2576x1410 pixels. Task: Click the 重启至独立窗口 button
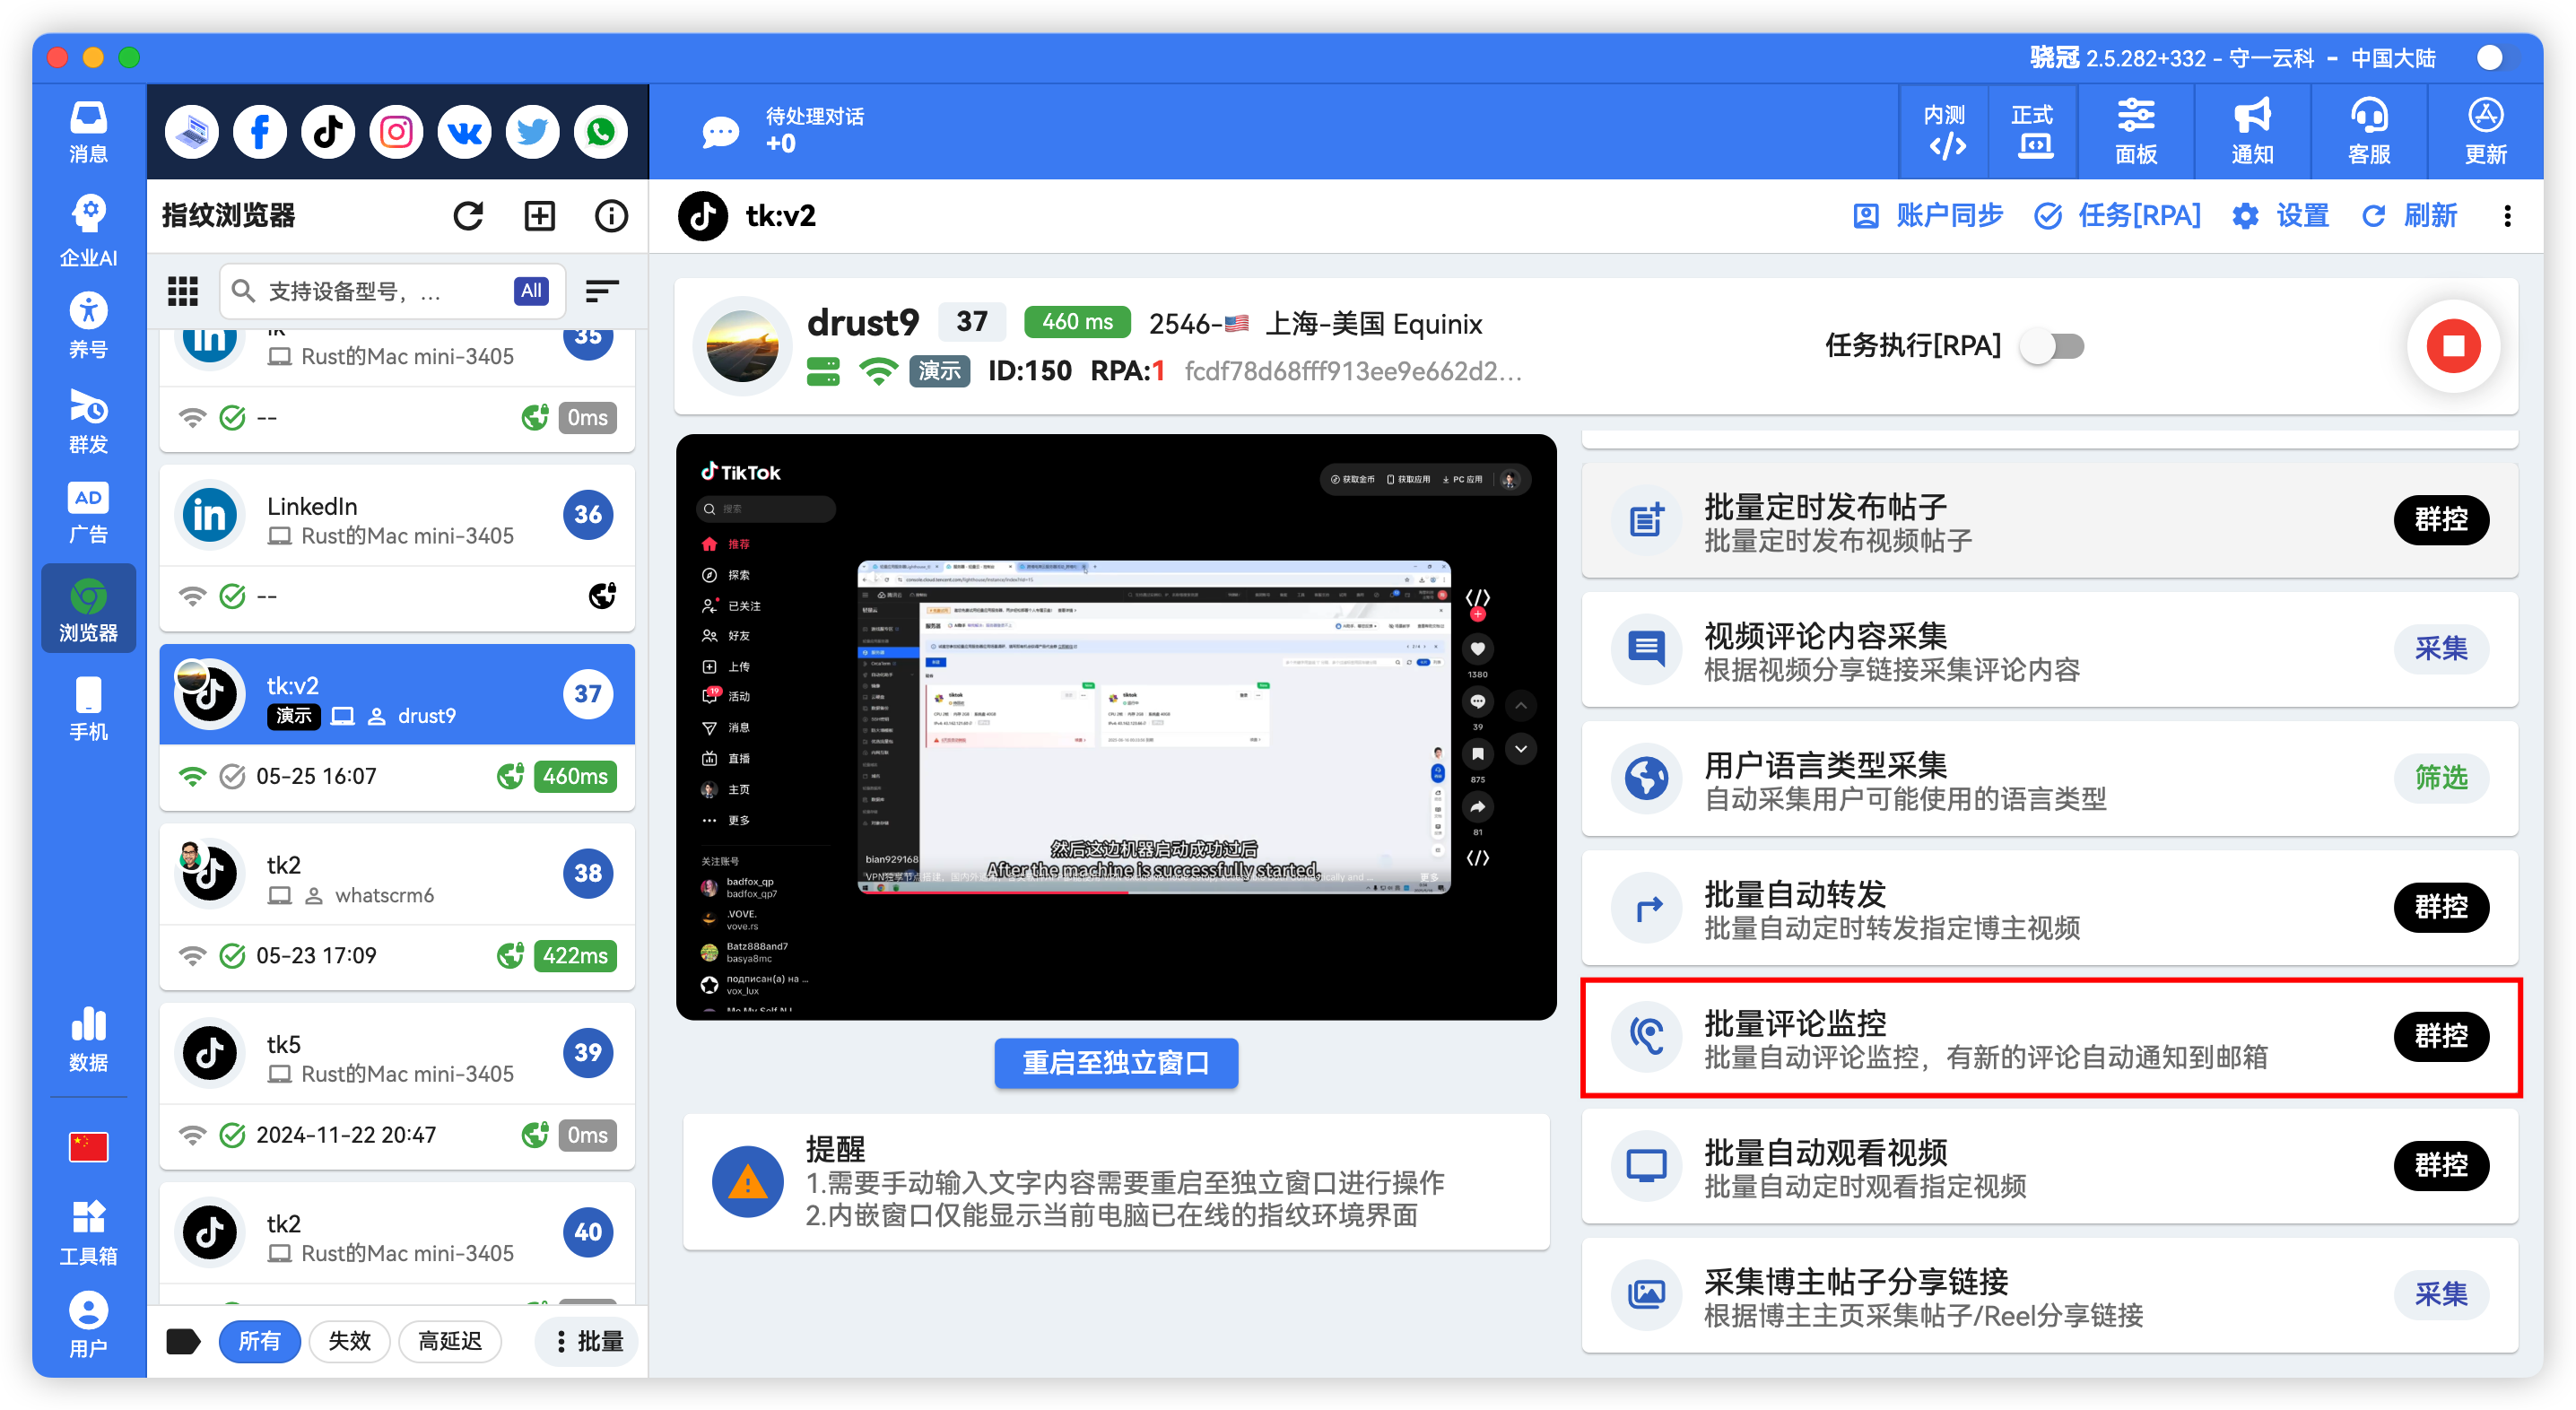1115,1063
